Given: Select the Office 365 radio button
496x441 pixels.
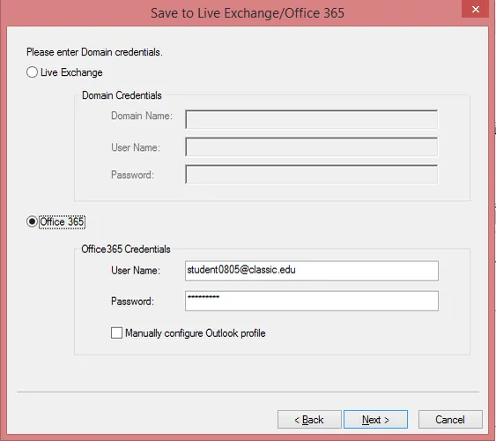Looking at the screenshot, I should (32, 221).
